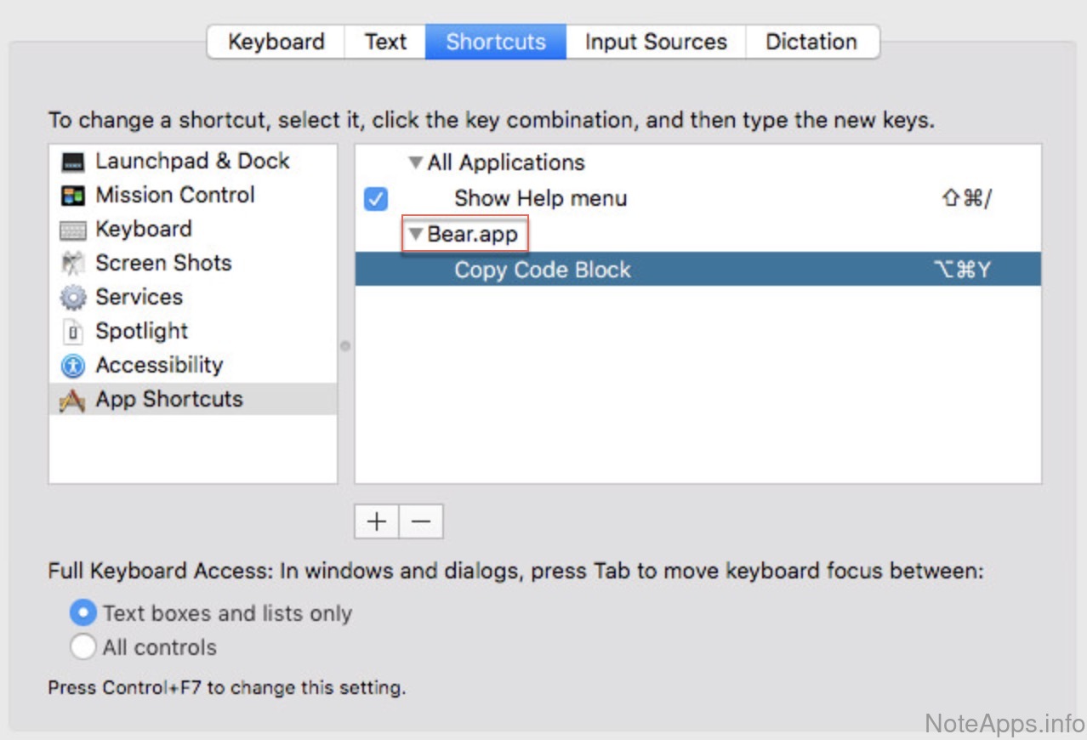Select the Spotlight category icon
1087x740 pixels.
pyautogui.click(x=74, y=332)
